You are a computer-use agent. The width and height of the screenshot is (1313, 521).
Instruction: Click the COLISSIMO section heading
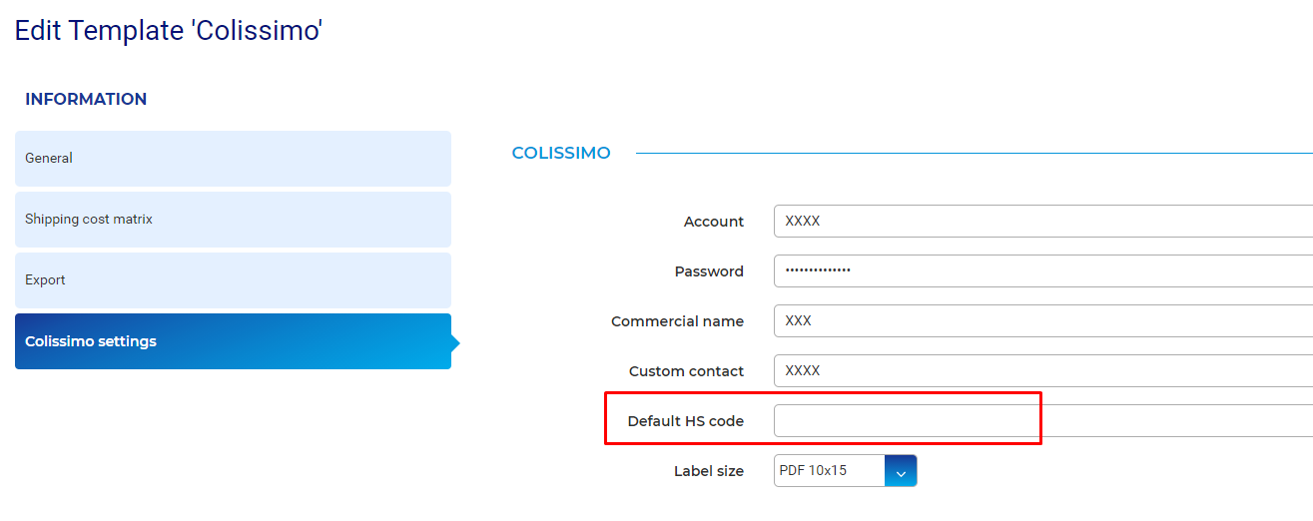tap(561, 153)
